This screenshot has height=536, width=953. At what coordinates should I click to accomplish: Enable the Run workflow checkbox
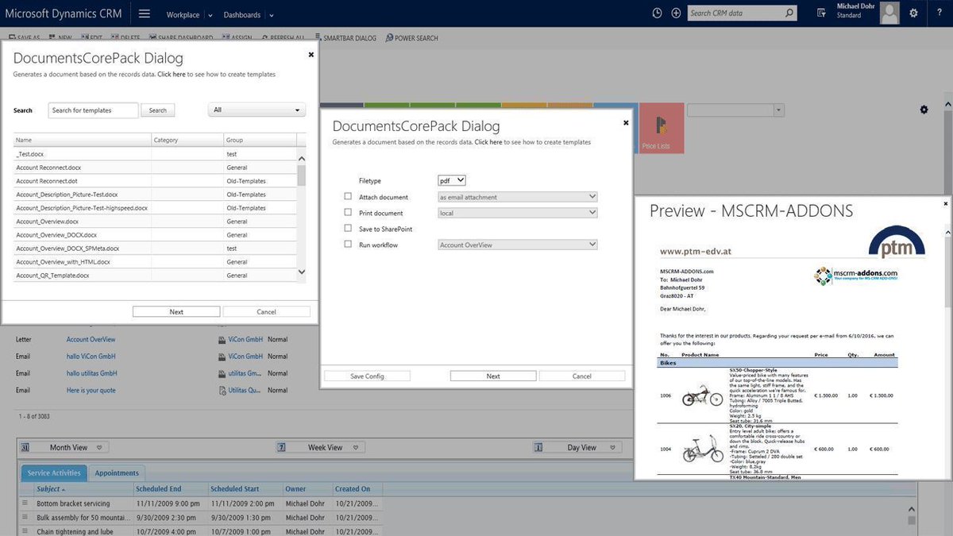pos(348,244)
